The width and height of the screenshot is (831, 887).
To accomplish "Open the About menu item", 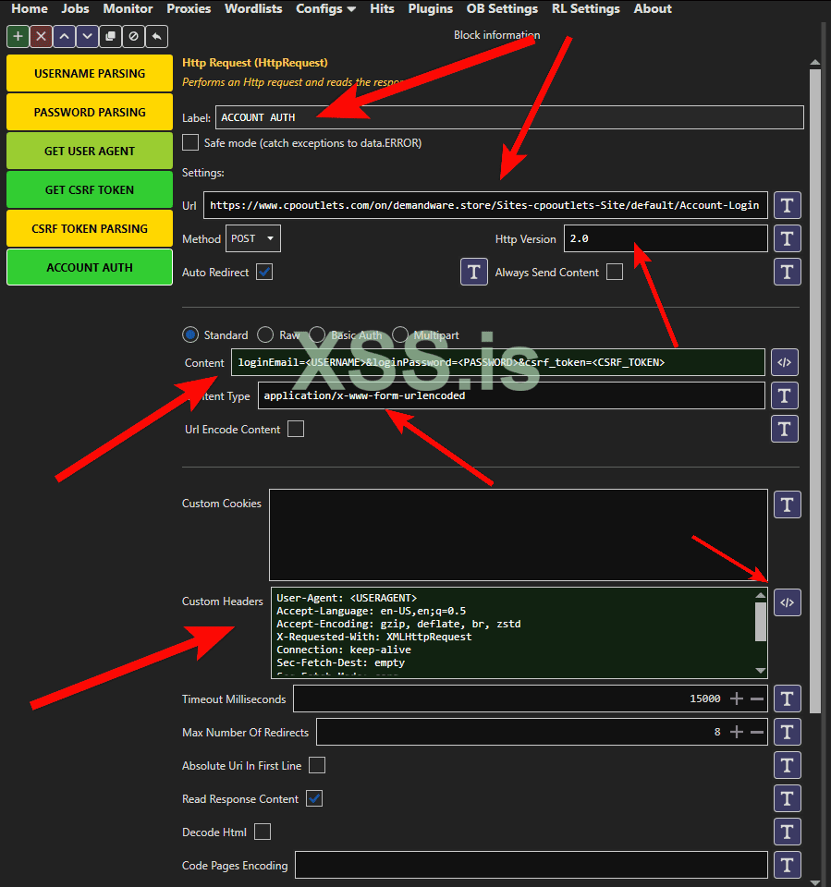I will tap(653, 8).
